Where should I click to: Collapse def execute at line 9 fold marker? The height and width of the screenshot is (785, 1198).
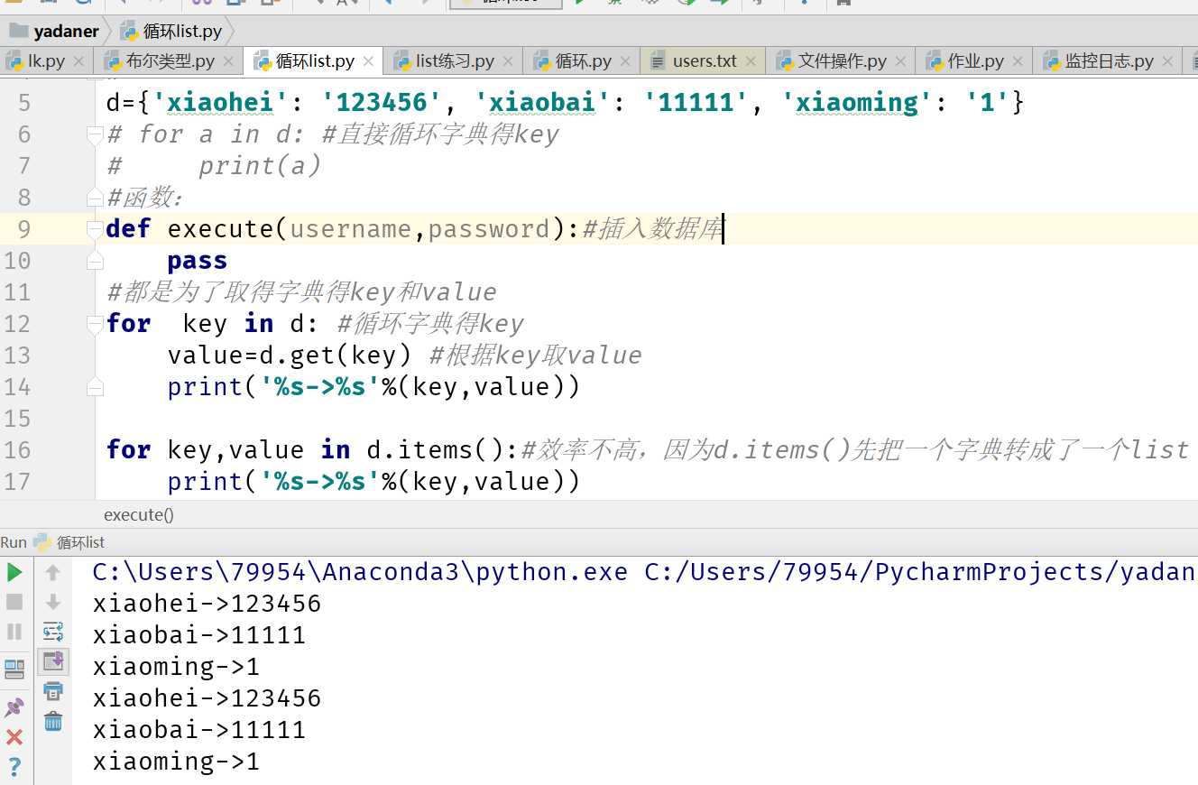click(x=95, y=229)
